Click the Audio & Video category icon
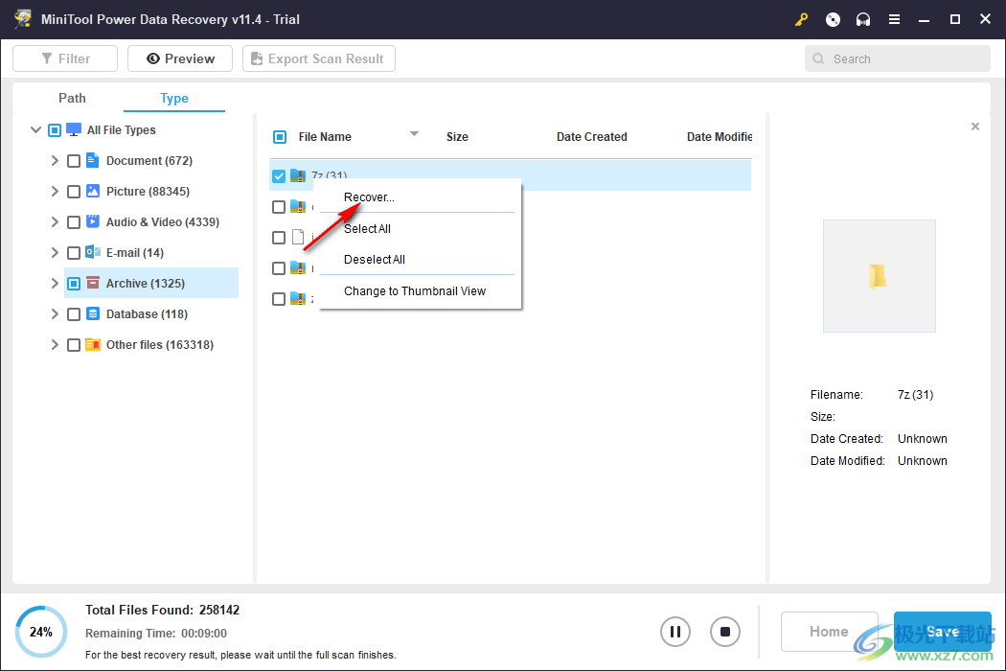Viewport: 1006px width, 671px height. [92, 221]
